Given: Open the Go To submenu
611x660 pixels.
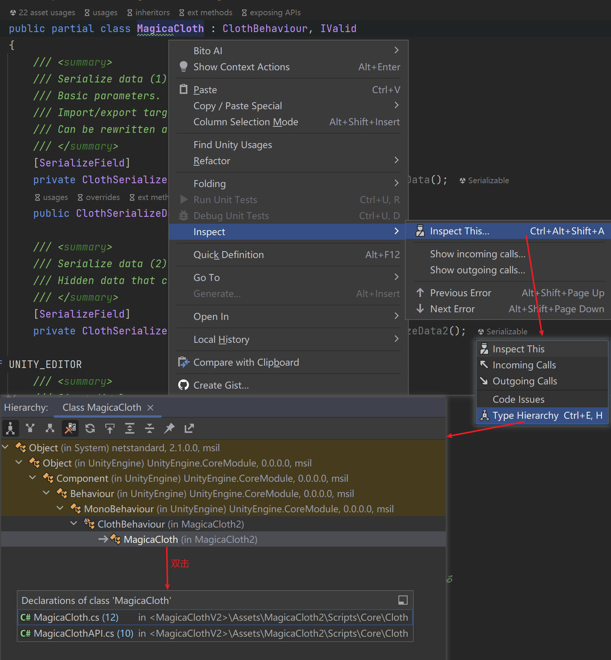Looking at the screenshot, I should (x=289, y=278).
